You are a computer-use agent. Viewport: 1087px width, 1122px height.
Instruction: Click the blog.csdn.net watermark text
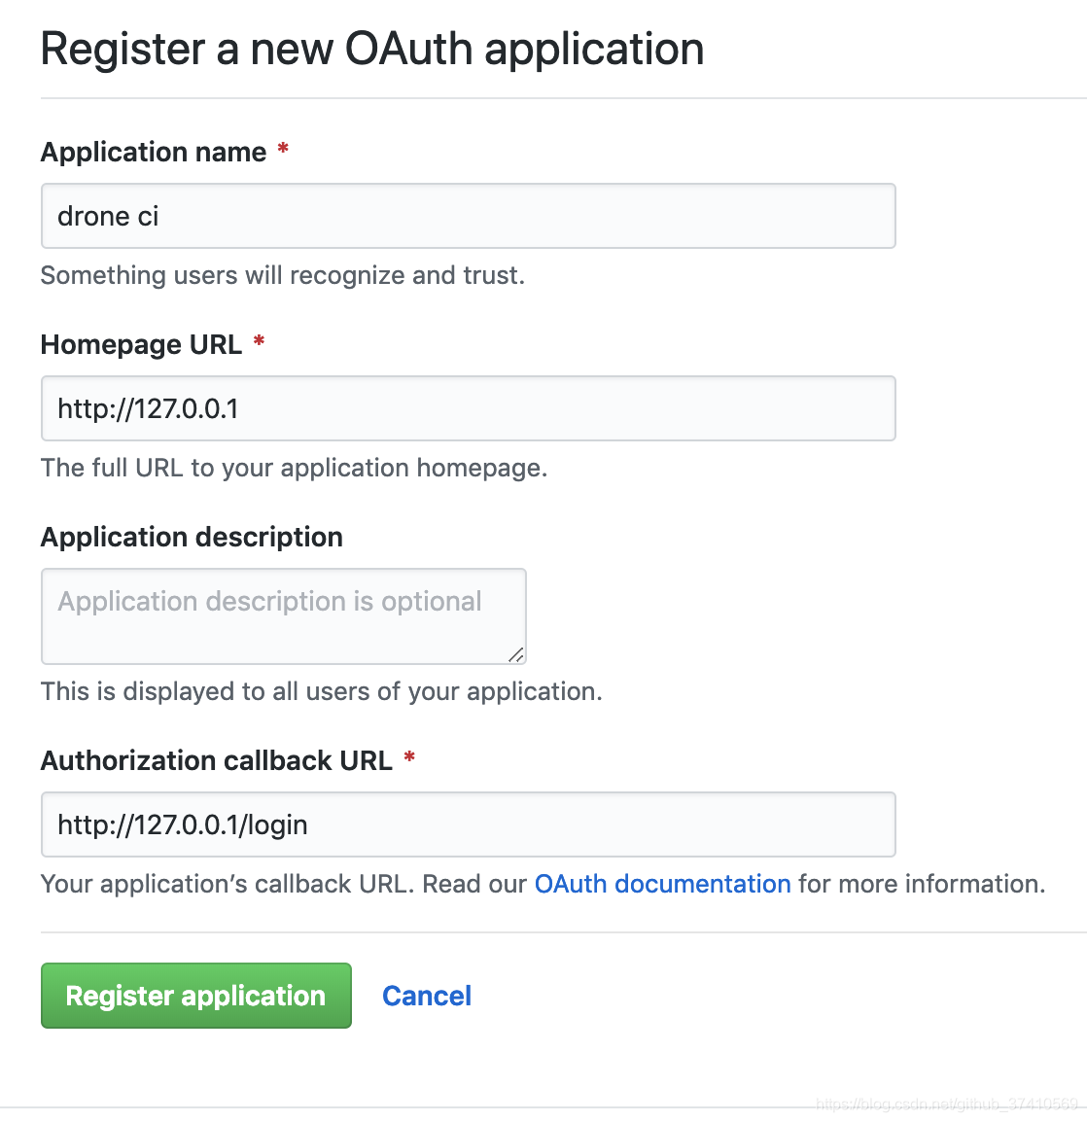click(947, 1104)
